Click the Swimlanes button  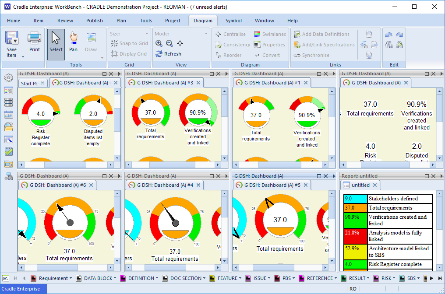click(x=270, y=34)
